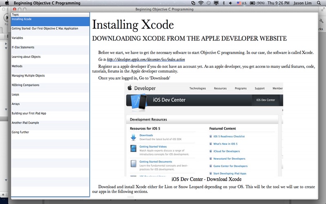Click the Installing Xcode heading text
The width and height of the screenshot is (326, 204).
click(x=133, y=25)
